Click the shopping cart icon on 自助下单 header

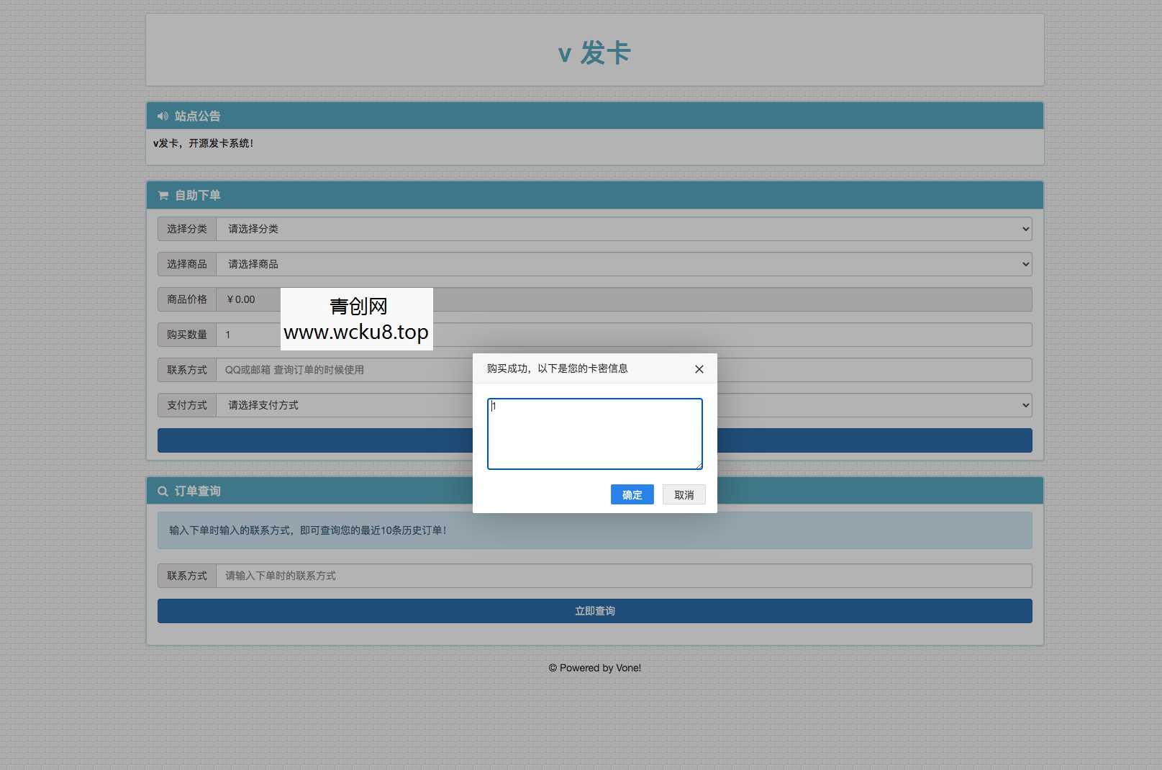(x=161, y=194)
